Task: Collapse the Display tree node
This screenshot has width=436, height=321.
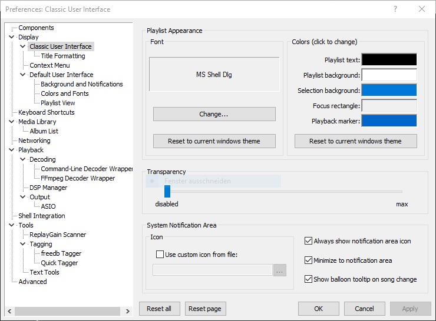Action: 12,37
